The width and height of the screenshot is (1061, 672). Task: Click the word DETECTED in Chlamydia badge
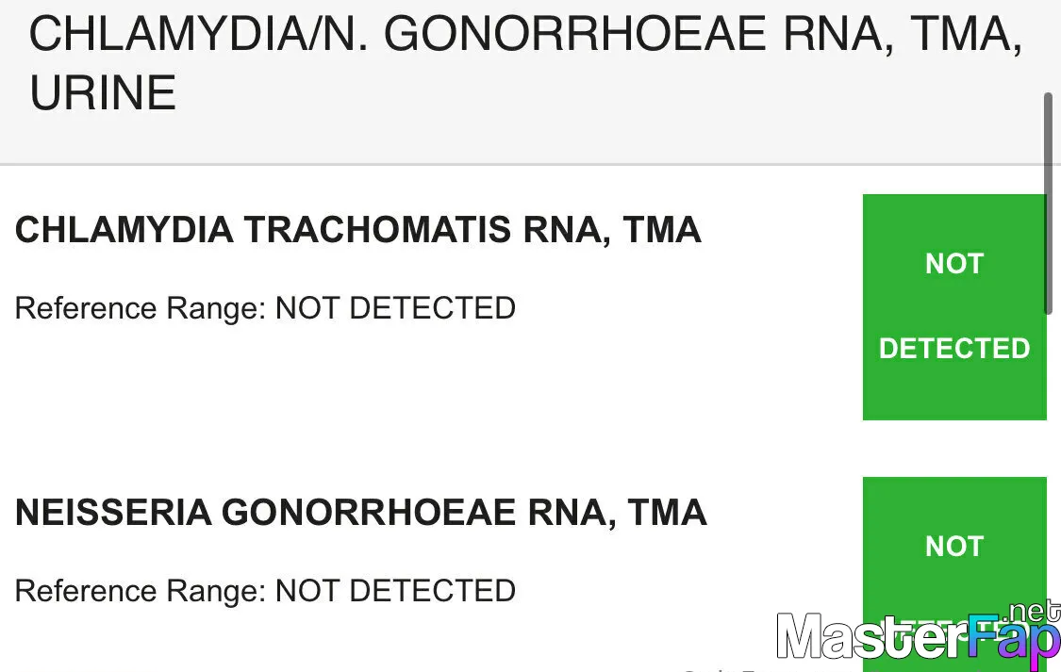tap(954, 349)
